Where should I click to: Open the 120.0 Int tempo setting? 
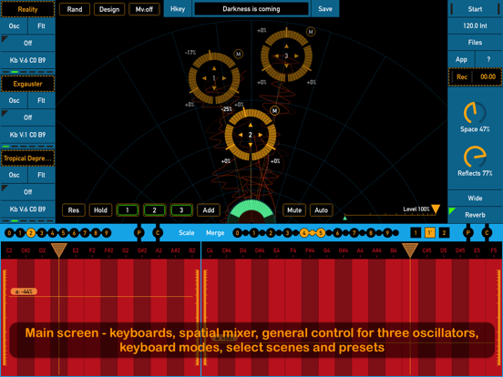[475, 26]
